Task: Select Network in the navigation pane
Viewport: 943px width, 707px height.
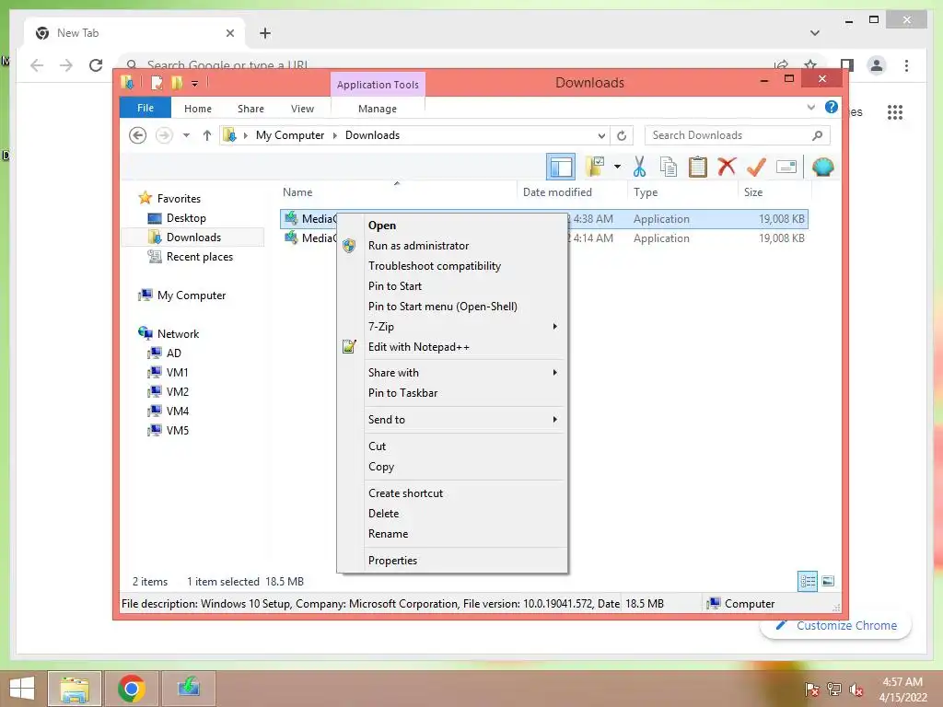Action: pos(178,333)
